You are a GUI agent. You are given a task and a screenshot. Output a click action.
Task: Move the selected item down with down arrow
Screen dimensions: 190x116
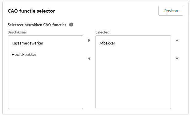pyautogui.click(x=177, y=59)
